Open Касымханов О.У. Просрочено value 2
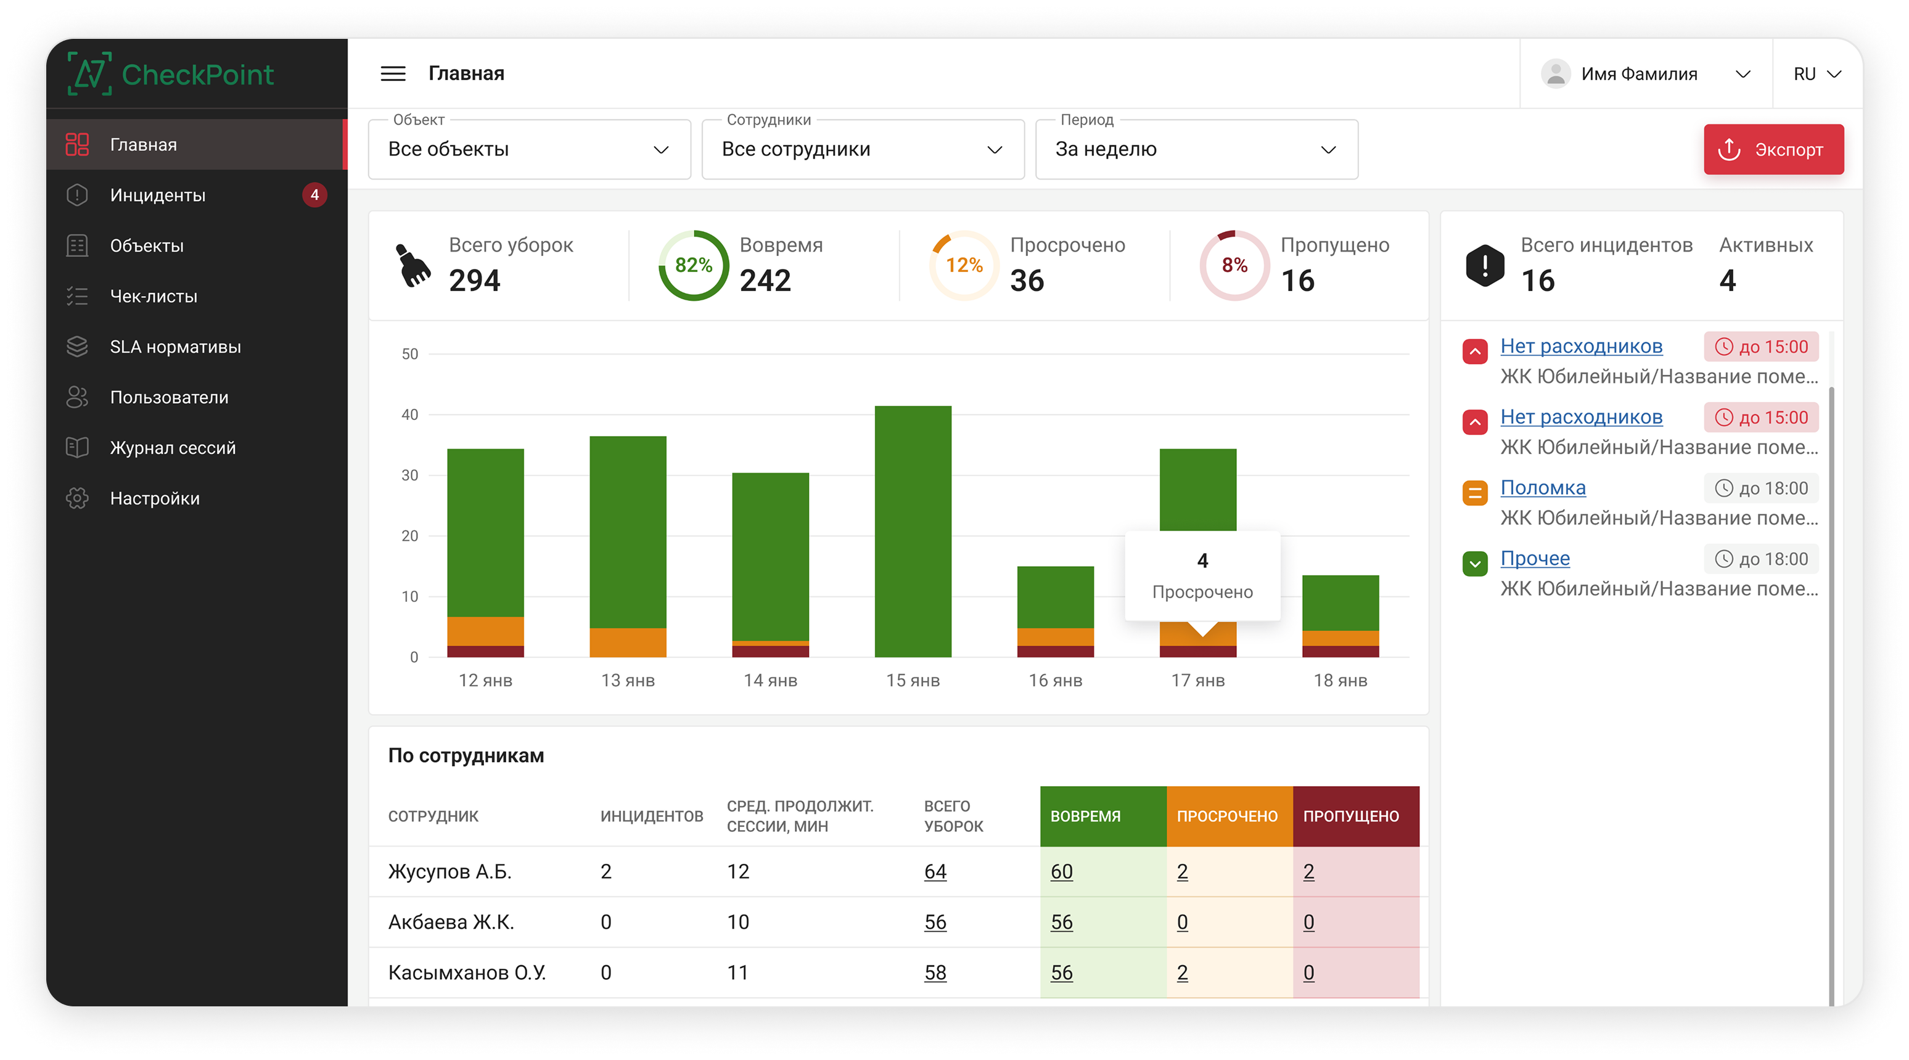Image resolution: width=1909 pixels, height=1060 pixels. pos(1182,972)
